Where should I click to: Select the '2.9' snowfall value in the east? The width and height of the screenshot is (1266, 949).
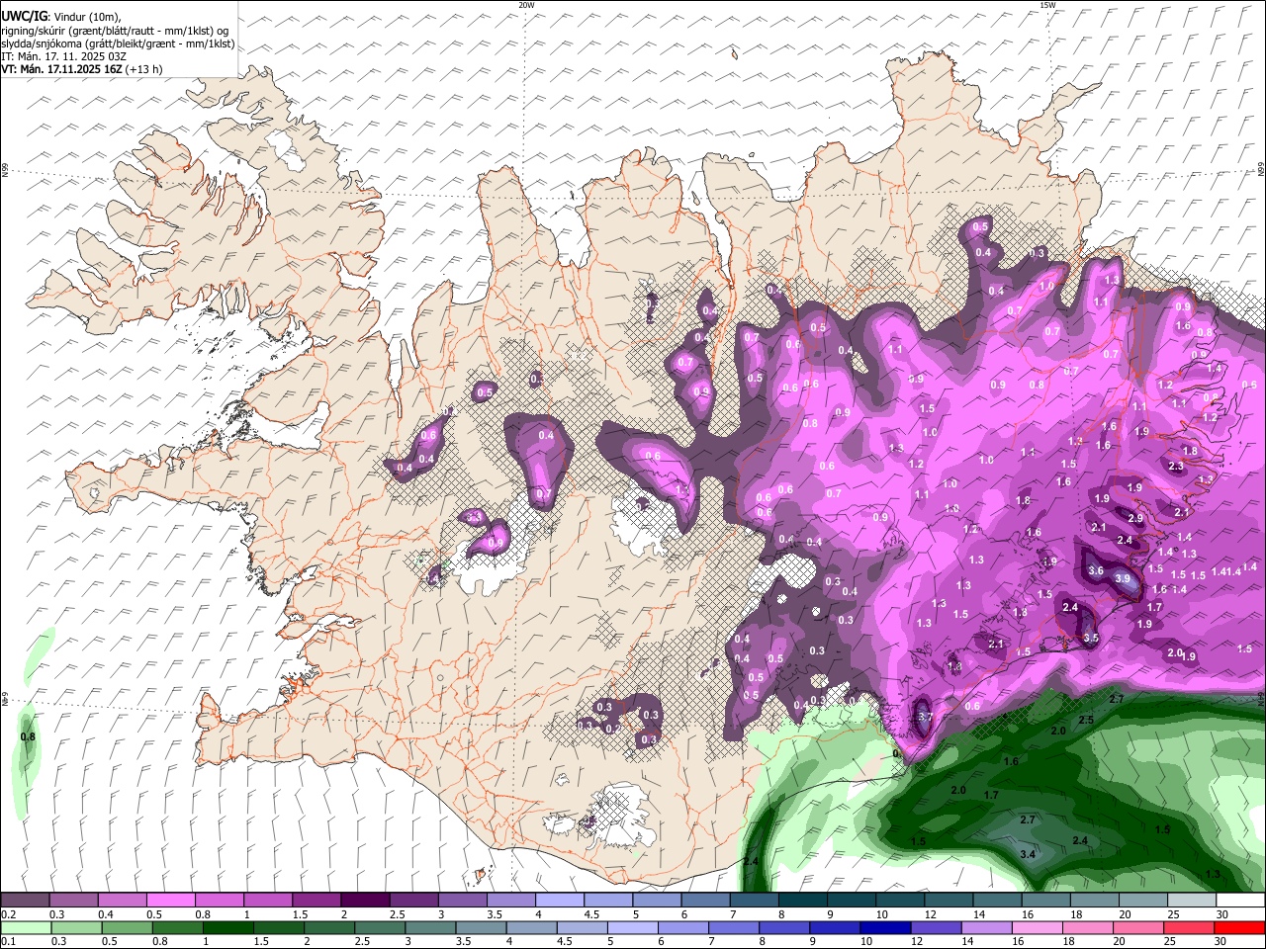click(x=1135, y=518)
